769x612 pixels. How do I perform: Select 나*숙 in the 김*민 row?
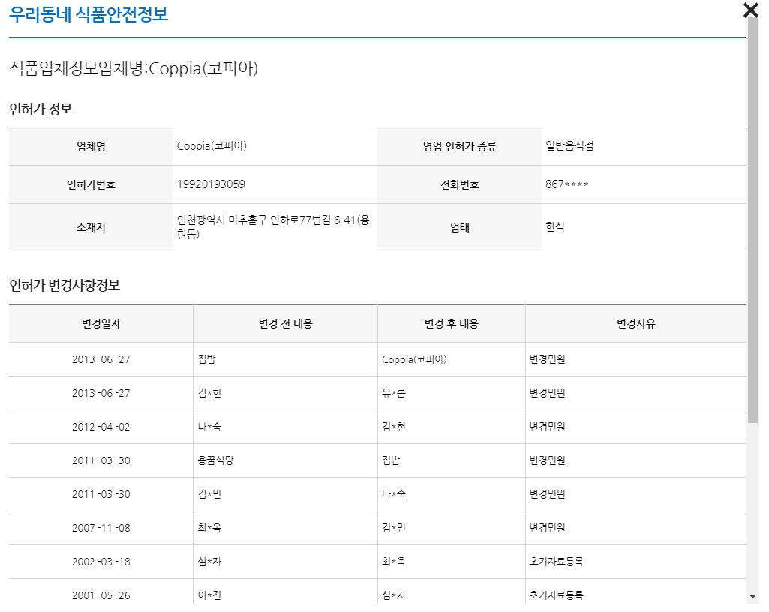pos(393,494)
